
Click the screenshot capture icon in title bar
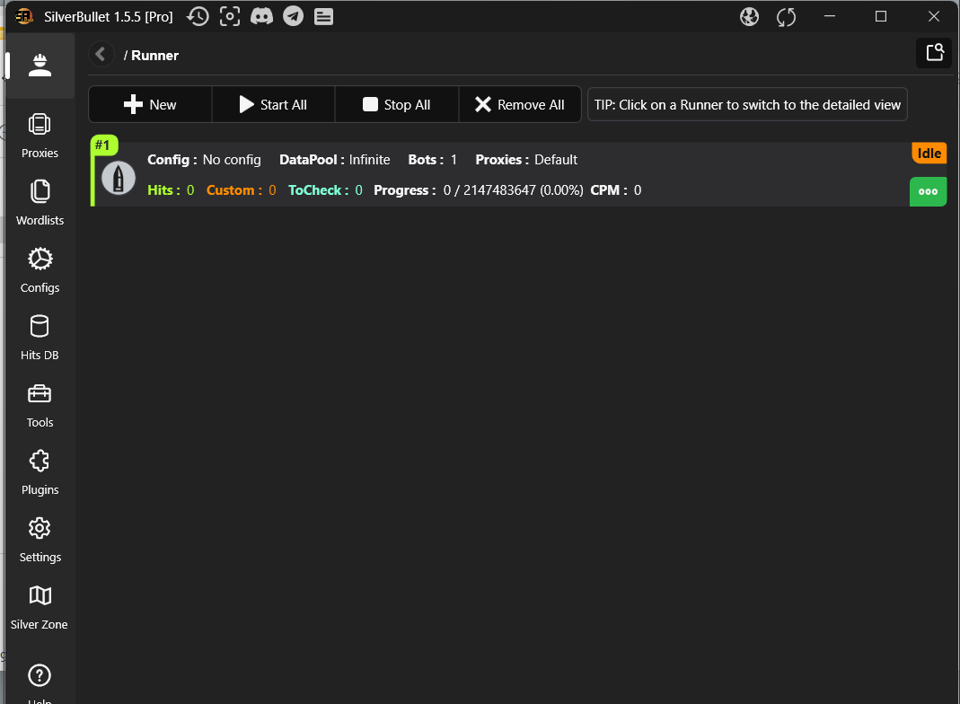tap(230, 16)
